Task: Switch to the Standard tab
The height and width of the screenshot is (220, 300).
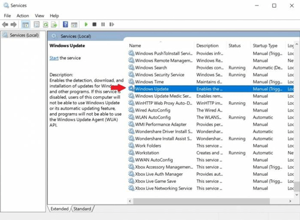Action: 82,209
